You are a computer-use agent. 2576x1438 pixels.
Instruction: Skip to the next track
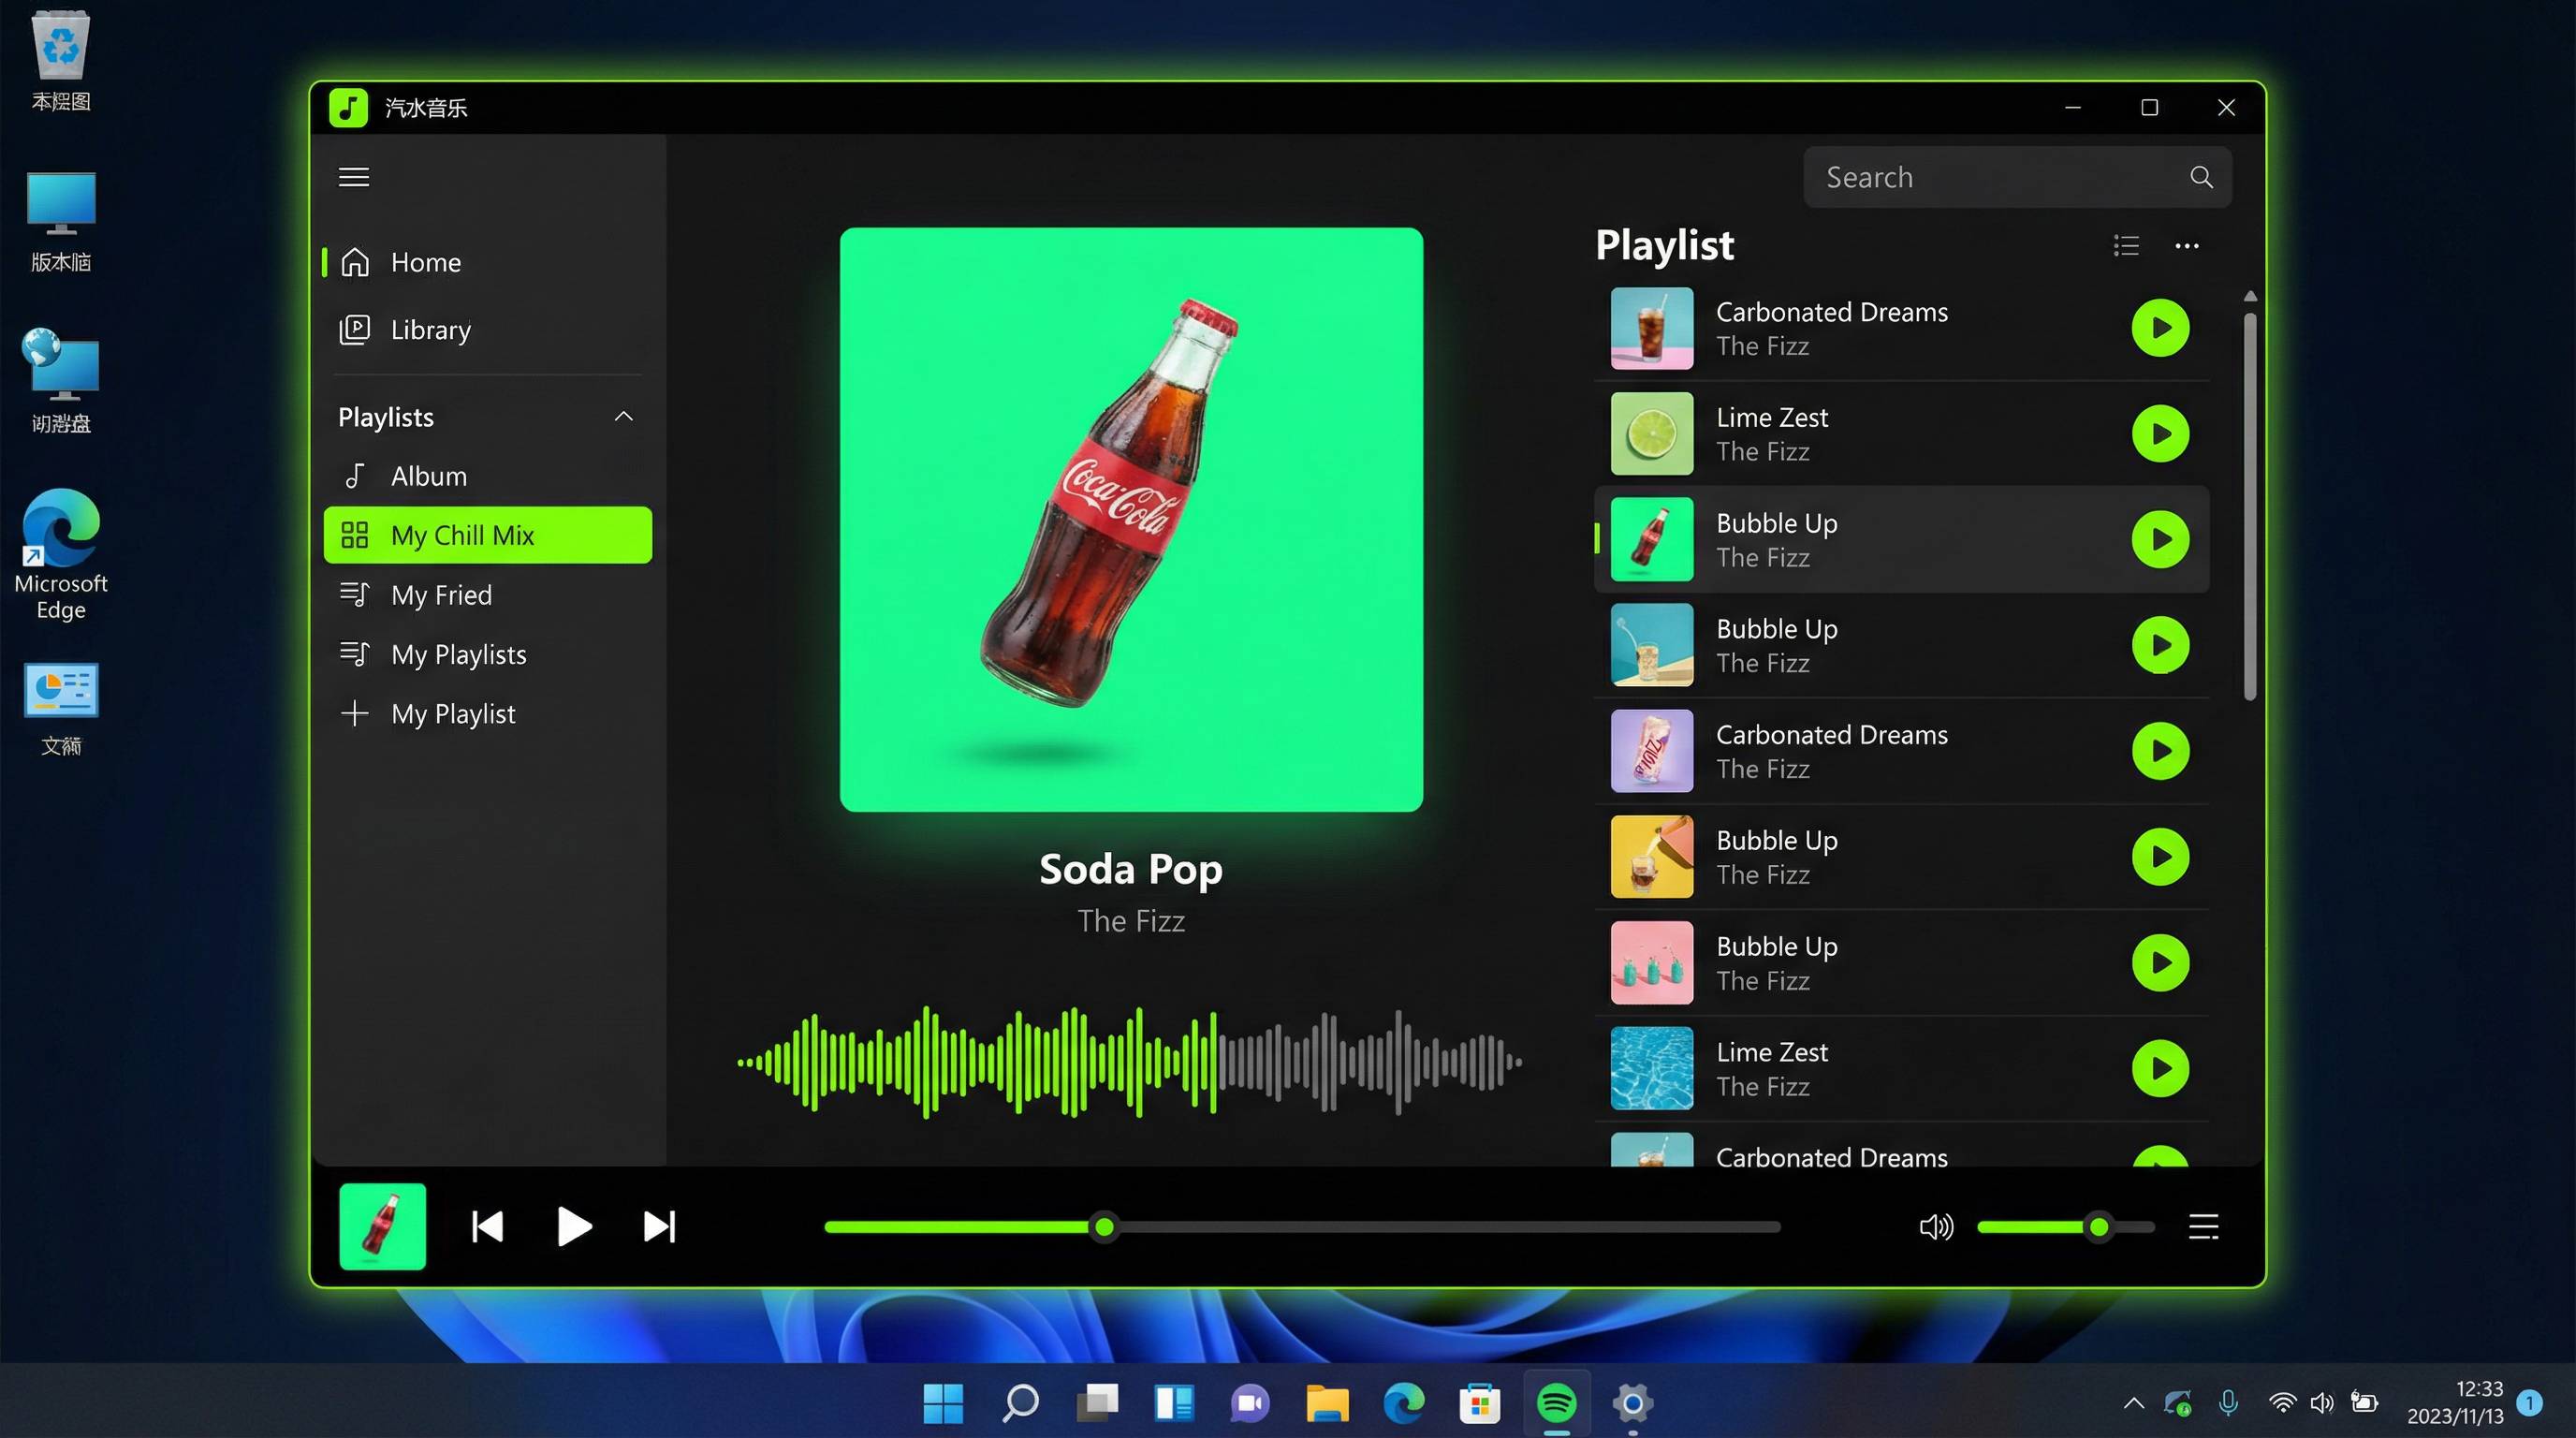659,1227
